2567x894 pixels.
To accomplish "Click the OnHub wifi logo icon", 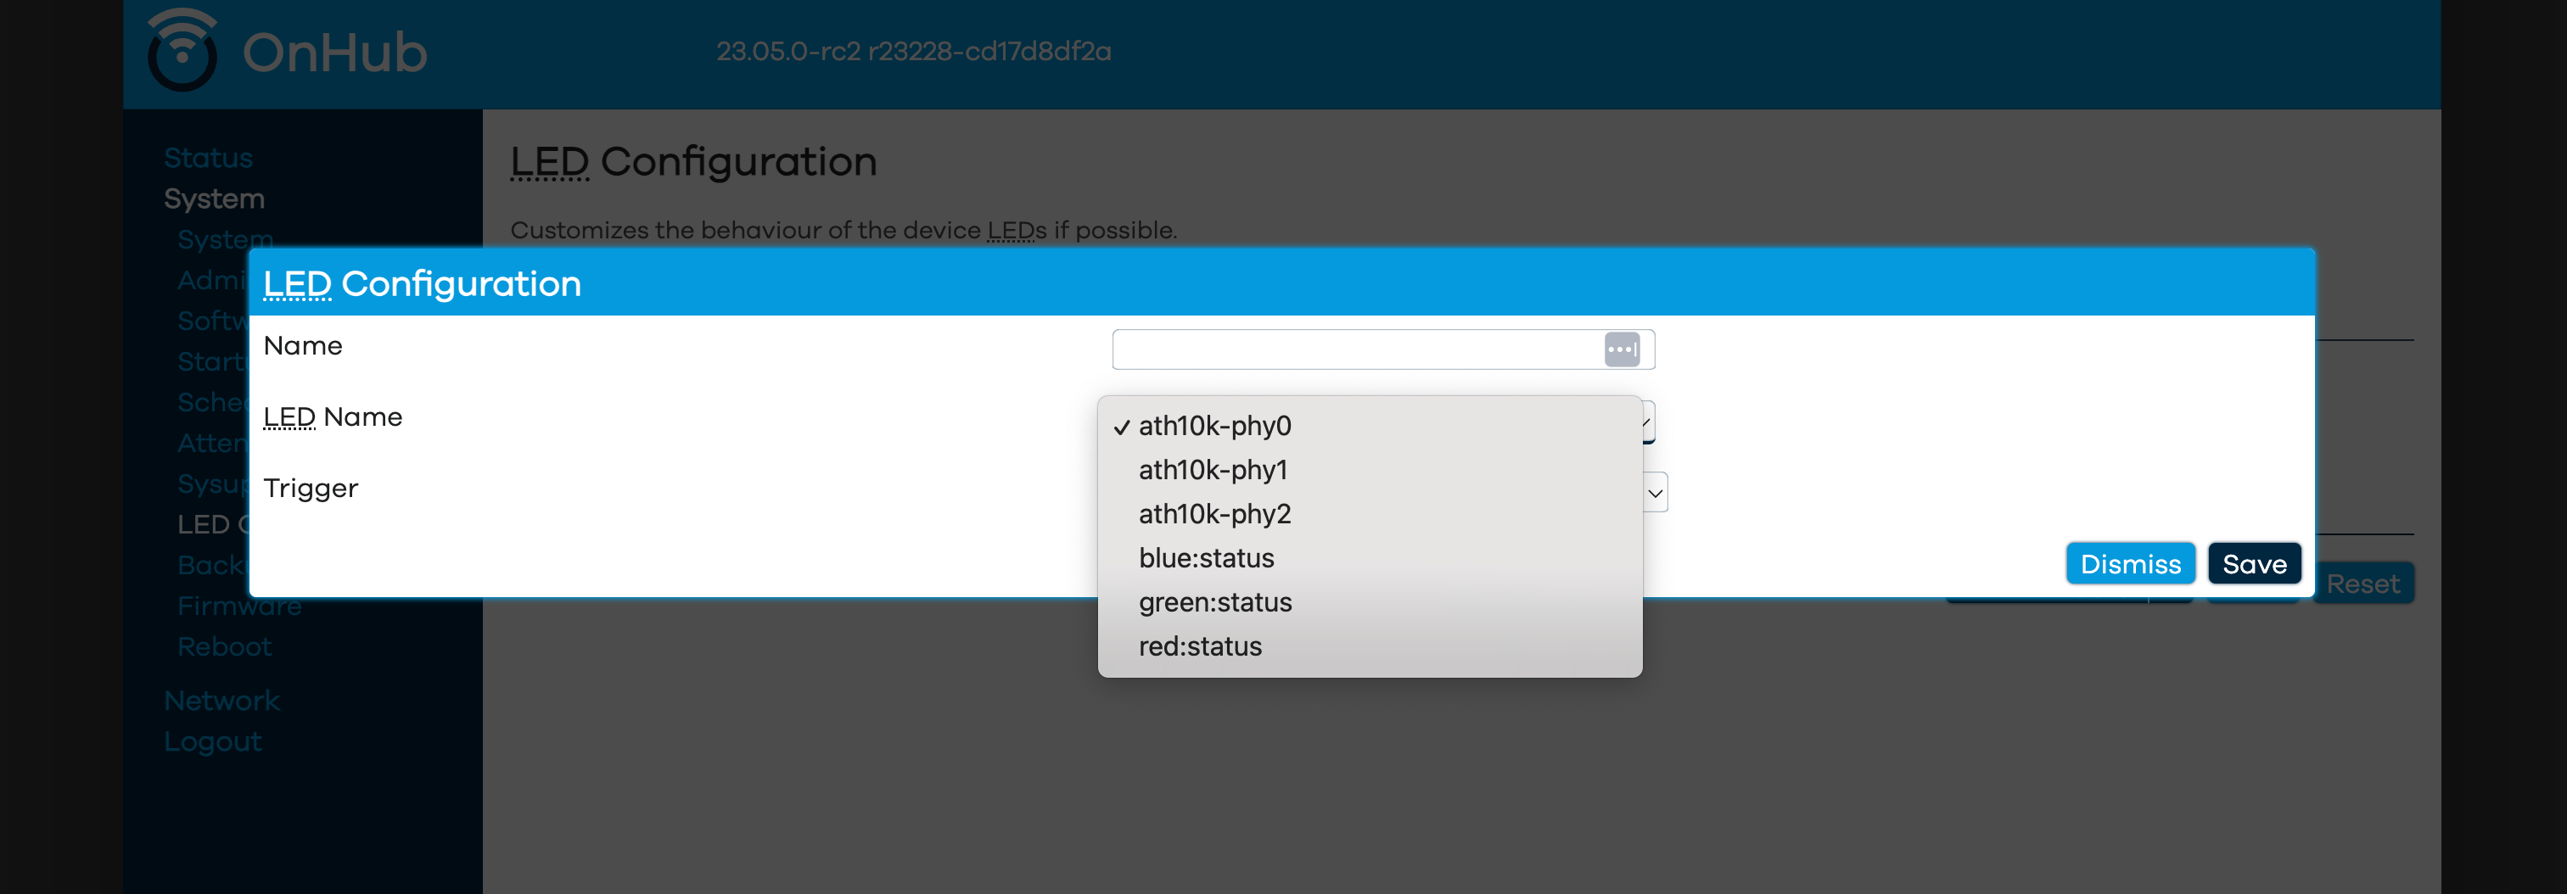I will click(x=182, y=50).
